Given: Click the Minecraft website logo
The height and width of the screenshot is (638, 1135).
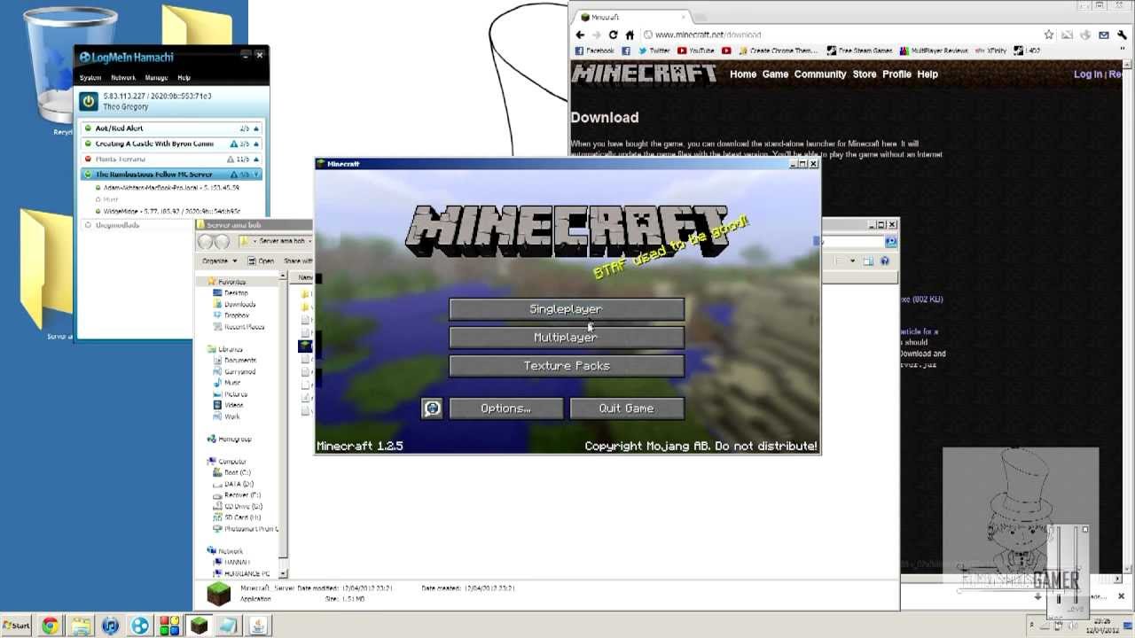Looking at the screenshot, I should pyautogui.click(x=644, y=74).
